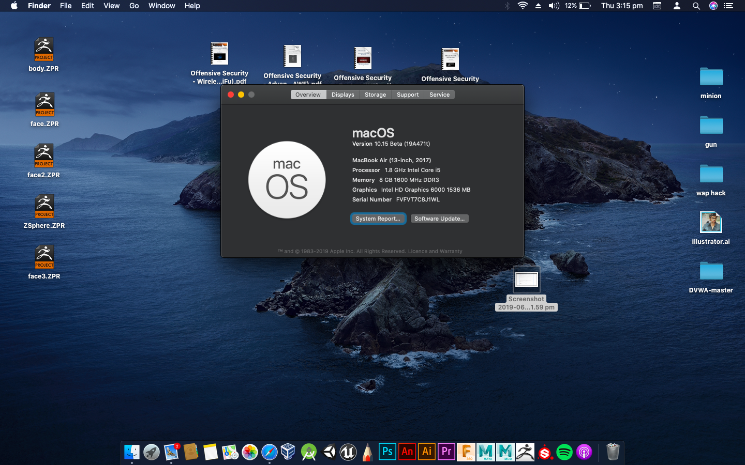Image resolution: width=745 pixels, height=465 pixels.
Task: Select the body.ZPR file on desktop
Action: [44, 50]
